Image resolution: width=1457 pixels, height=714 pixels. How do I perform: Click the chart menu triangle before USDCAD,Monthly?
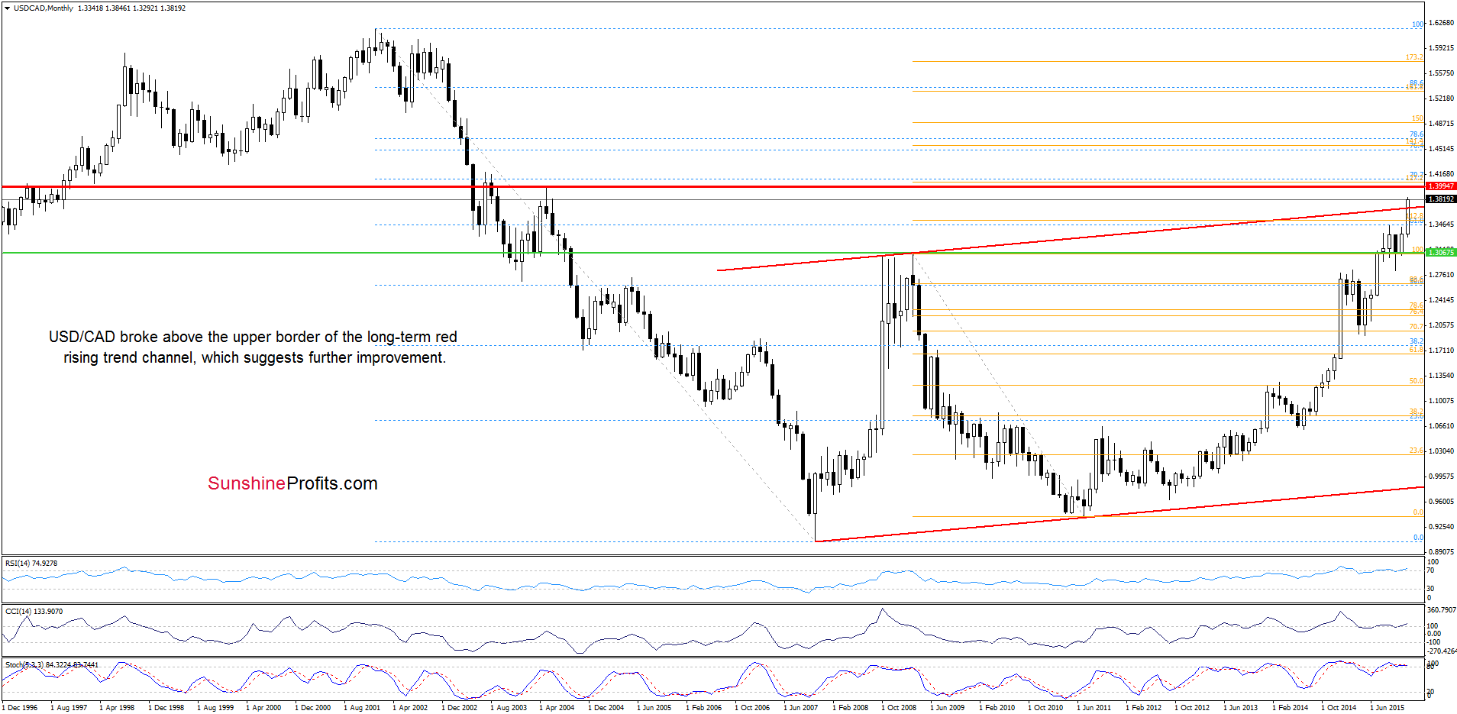coord(7,8)
